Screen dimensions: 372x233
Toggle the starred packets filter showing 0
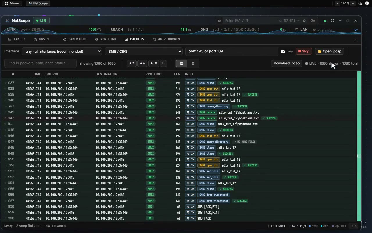[153, 63]
